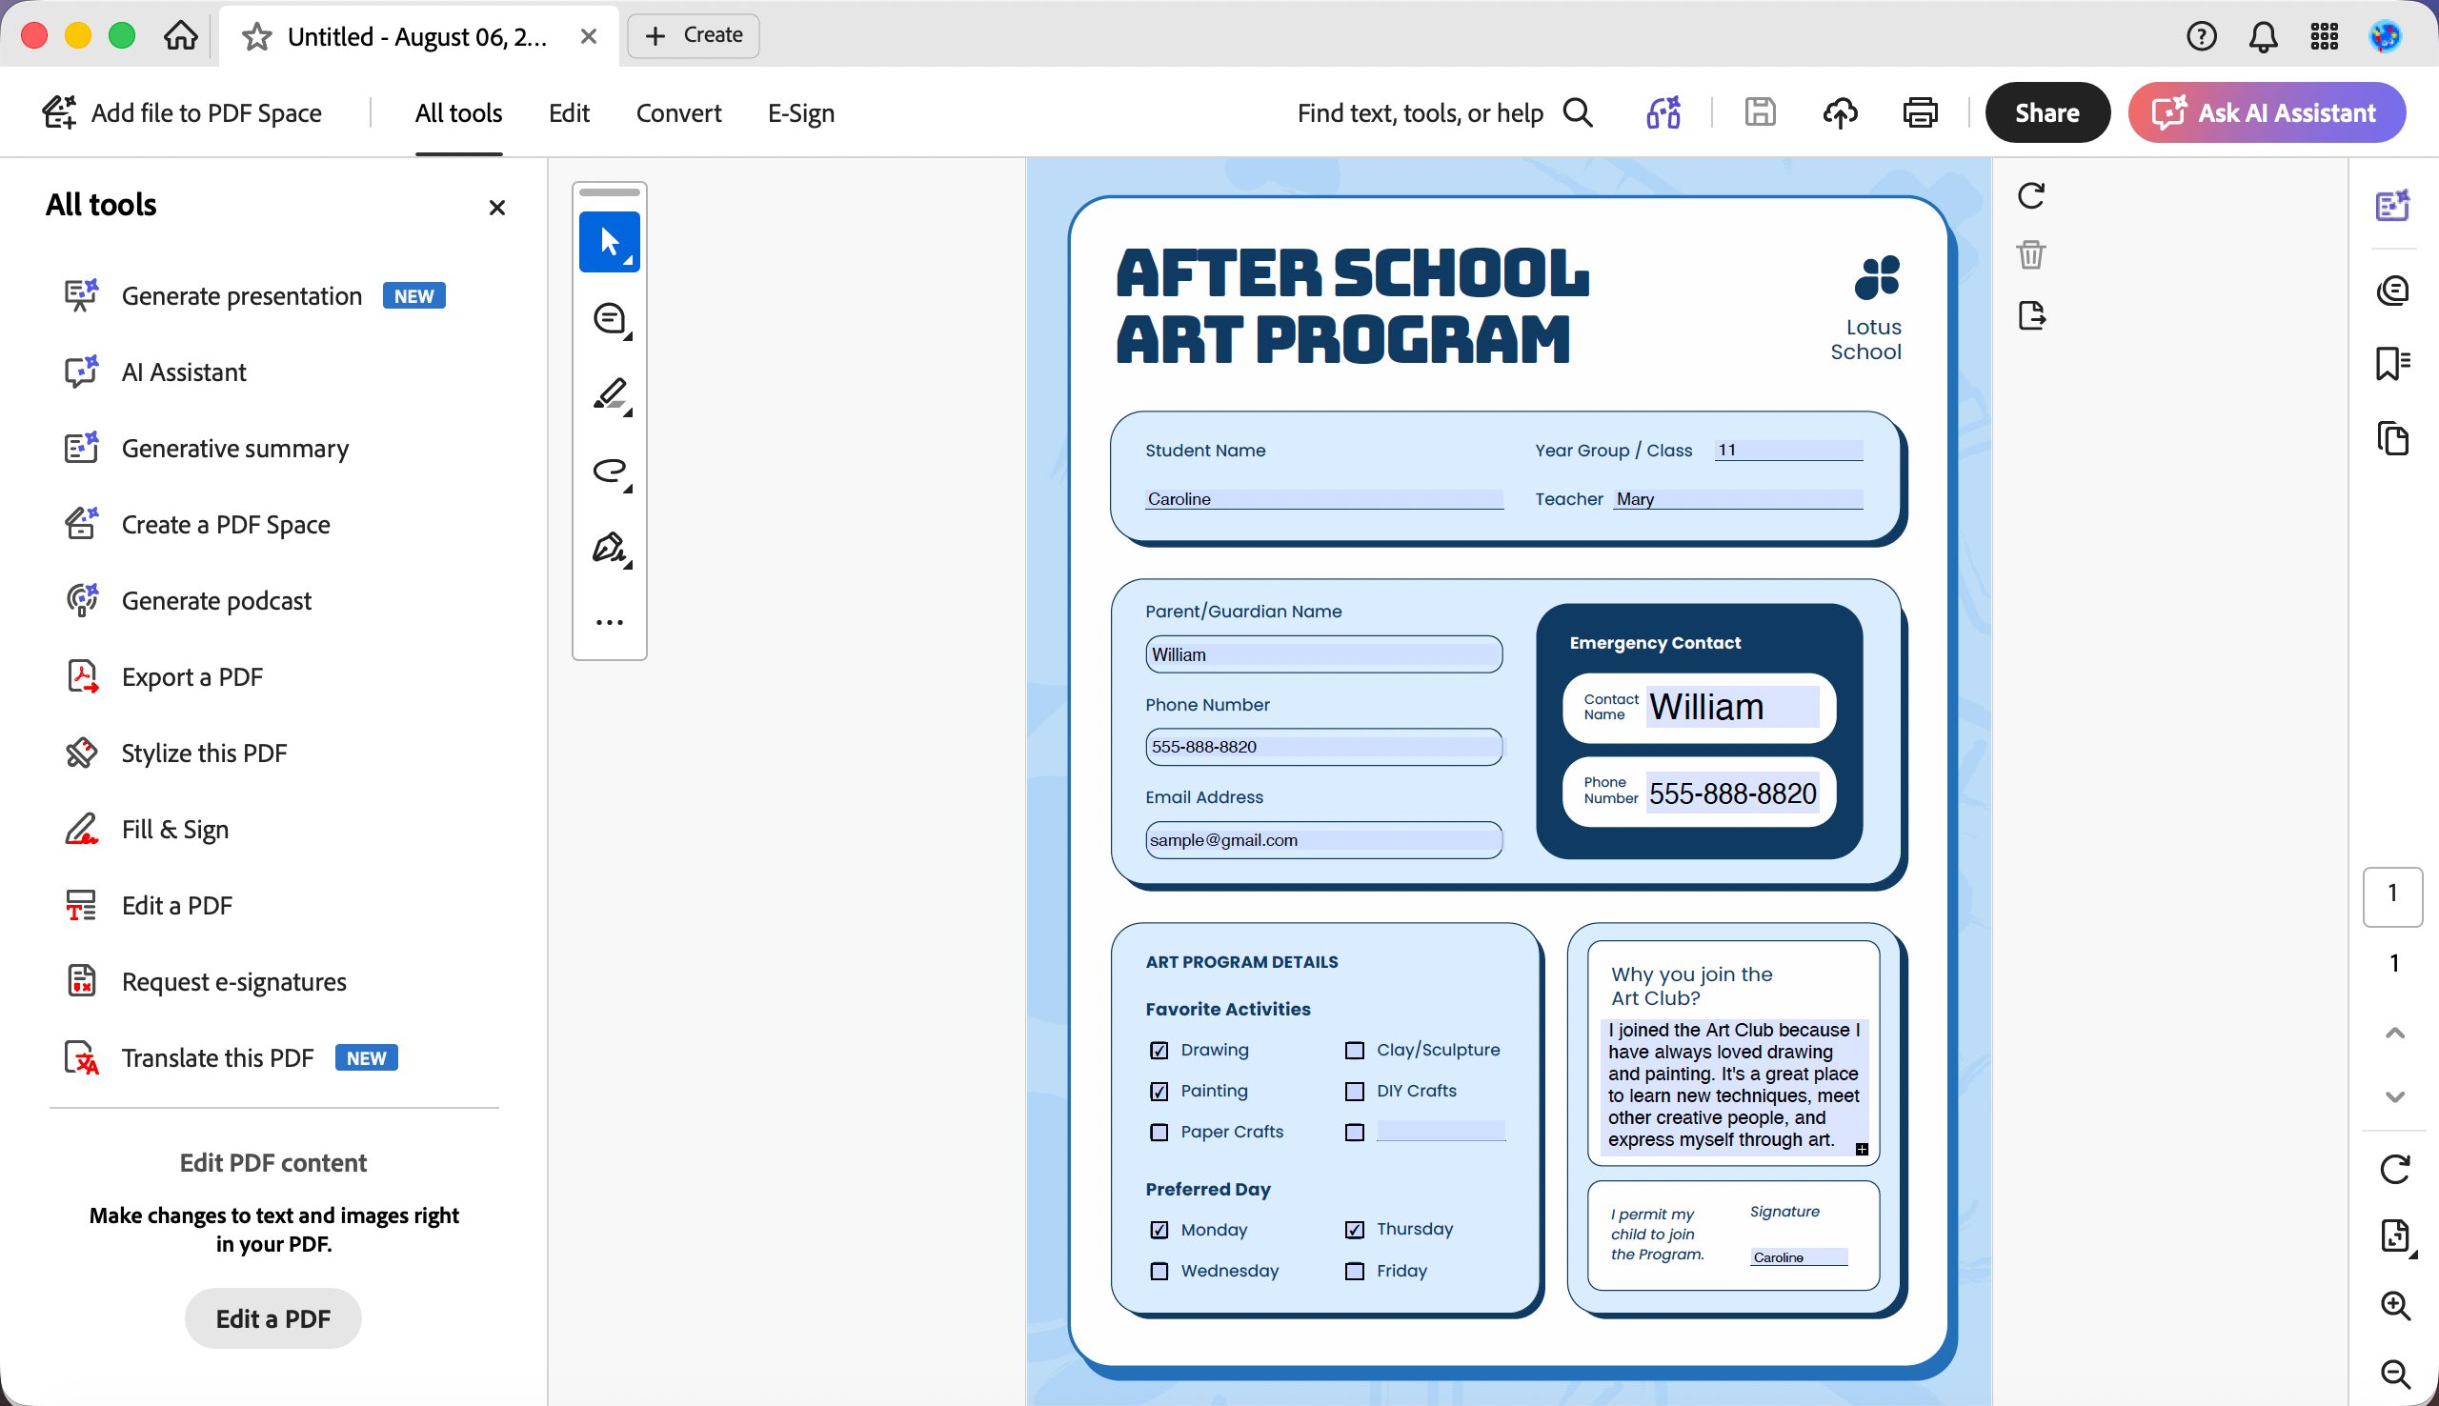Open the Convert tab

(677, 113)
